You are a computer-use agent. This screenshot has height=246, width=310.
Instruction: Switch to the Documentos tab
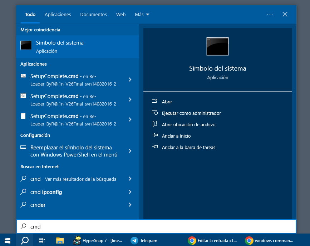(93, 15)
